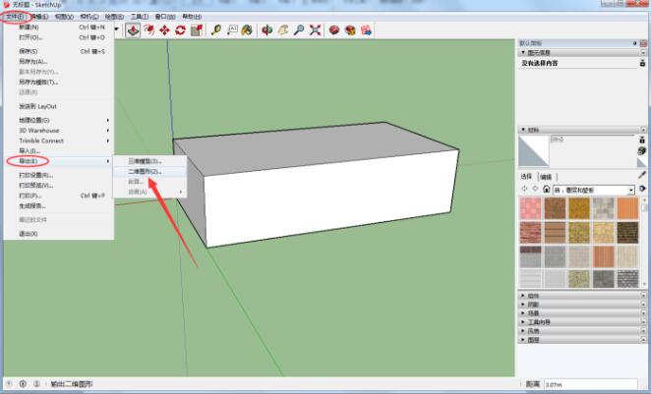Pick the Tape Measure tool
The image size is (651, 394).
(x=215, y=30)
